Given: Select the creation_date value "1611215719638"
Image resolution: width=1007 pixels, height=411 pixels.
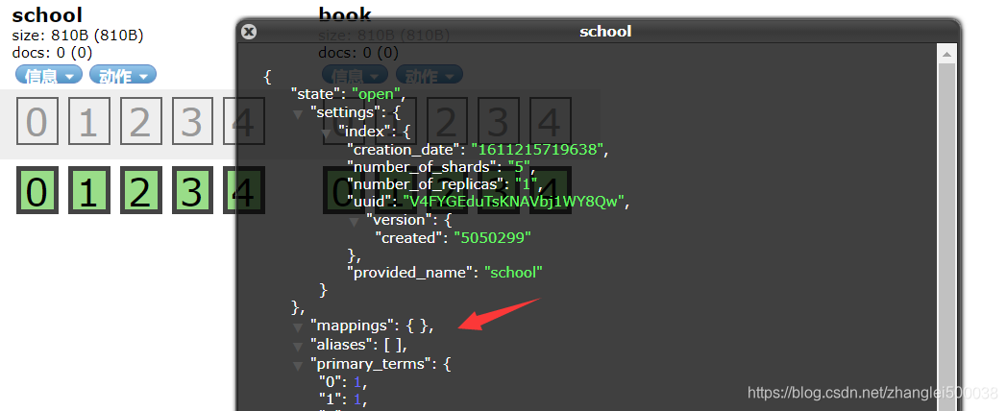Looking at the screenshot, I should pyautogui.click(x=538, y=150).
